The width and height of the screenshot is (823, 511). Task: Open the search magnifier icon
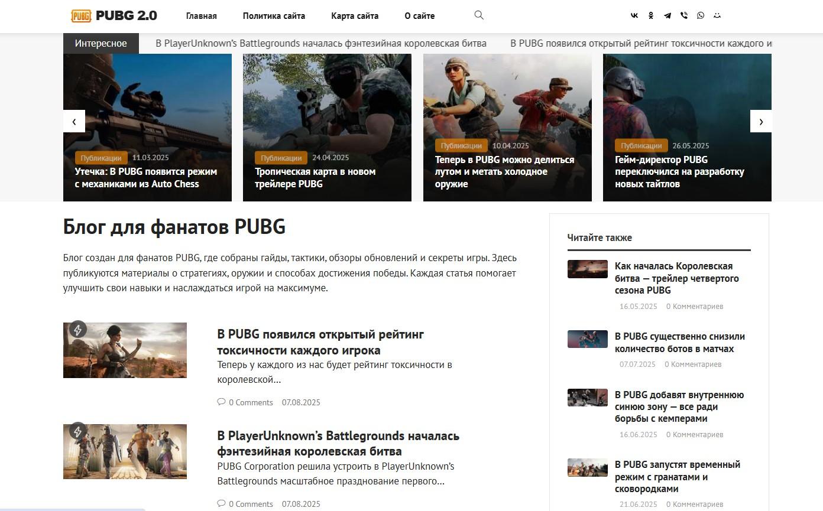(479, 15)
